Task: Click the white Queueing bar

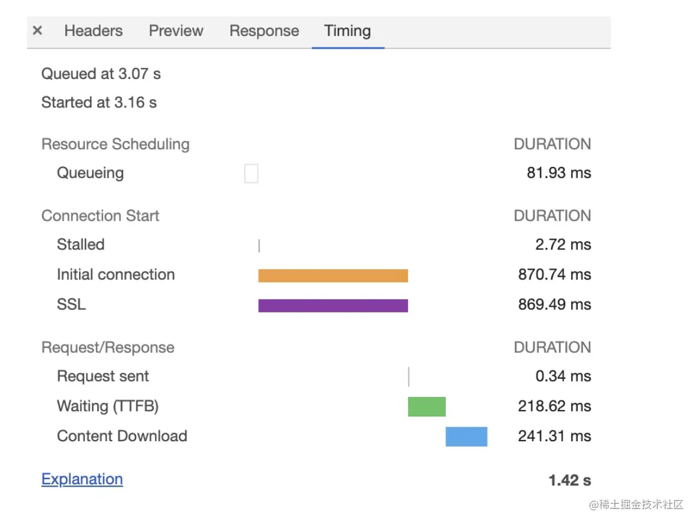Action: [251, 174]
